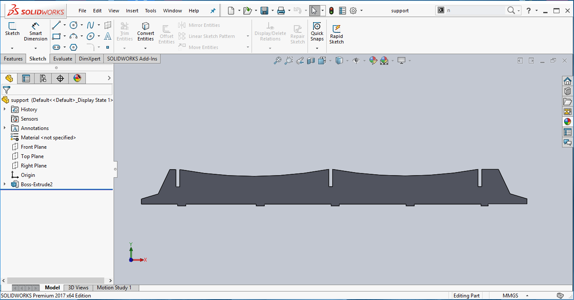Click the Edit Appearance icon
The width and height of the screenshot is (574, 300).
373,61
